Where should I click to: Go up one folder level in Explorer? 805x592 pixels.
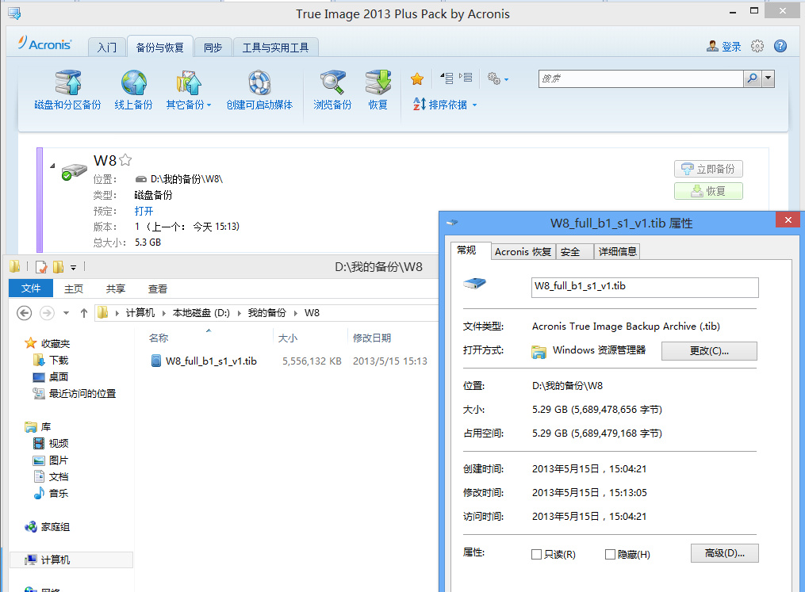84,312
